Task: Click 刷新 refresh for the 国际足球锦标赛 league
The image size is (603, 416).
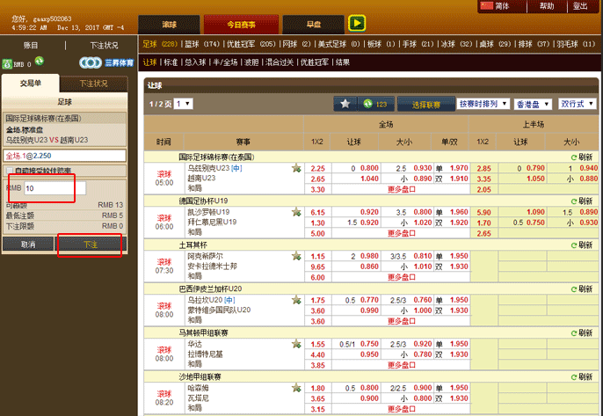Action: pyautogui.click(x=580, y=157)
